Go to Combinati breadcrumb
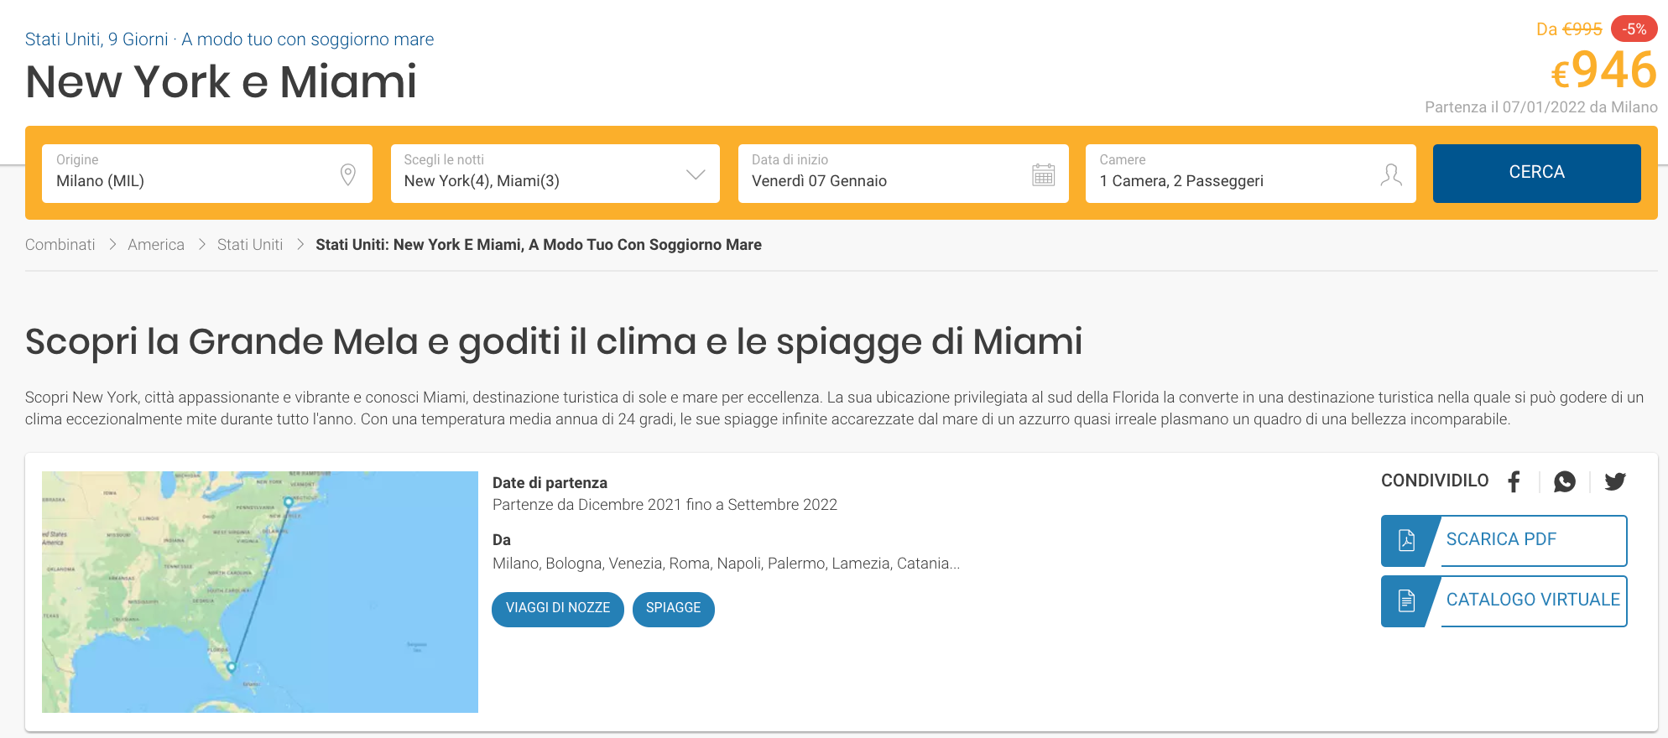 point(60,245)
